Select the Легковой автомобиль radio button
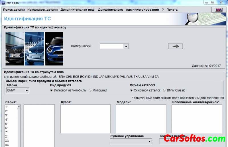This screenshot has height=147, width=228. pos(52,90)
